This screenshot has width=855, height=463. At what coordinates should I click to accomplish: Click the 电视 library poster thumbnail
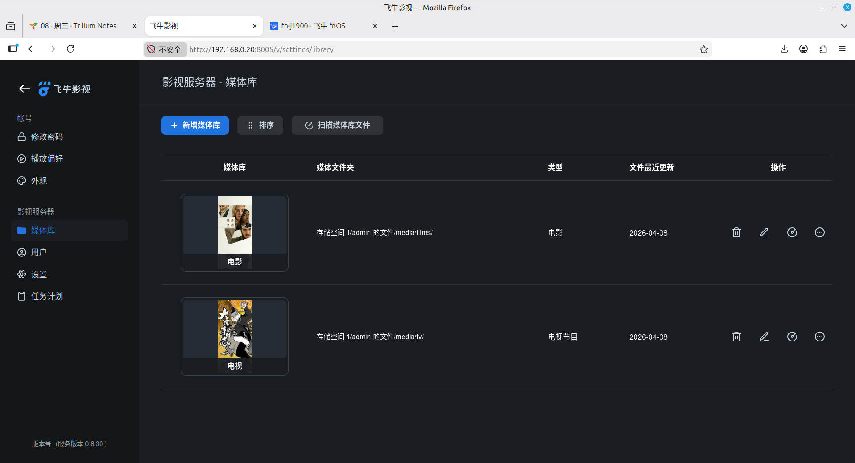click(234, 329)
